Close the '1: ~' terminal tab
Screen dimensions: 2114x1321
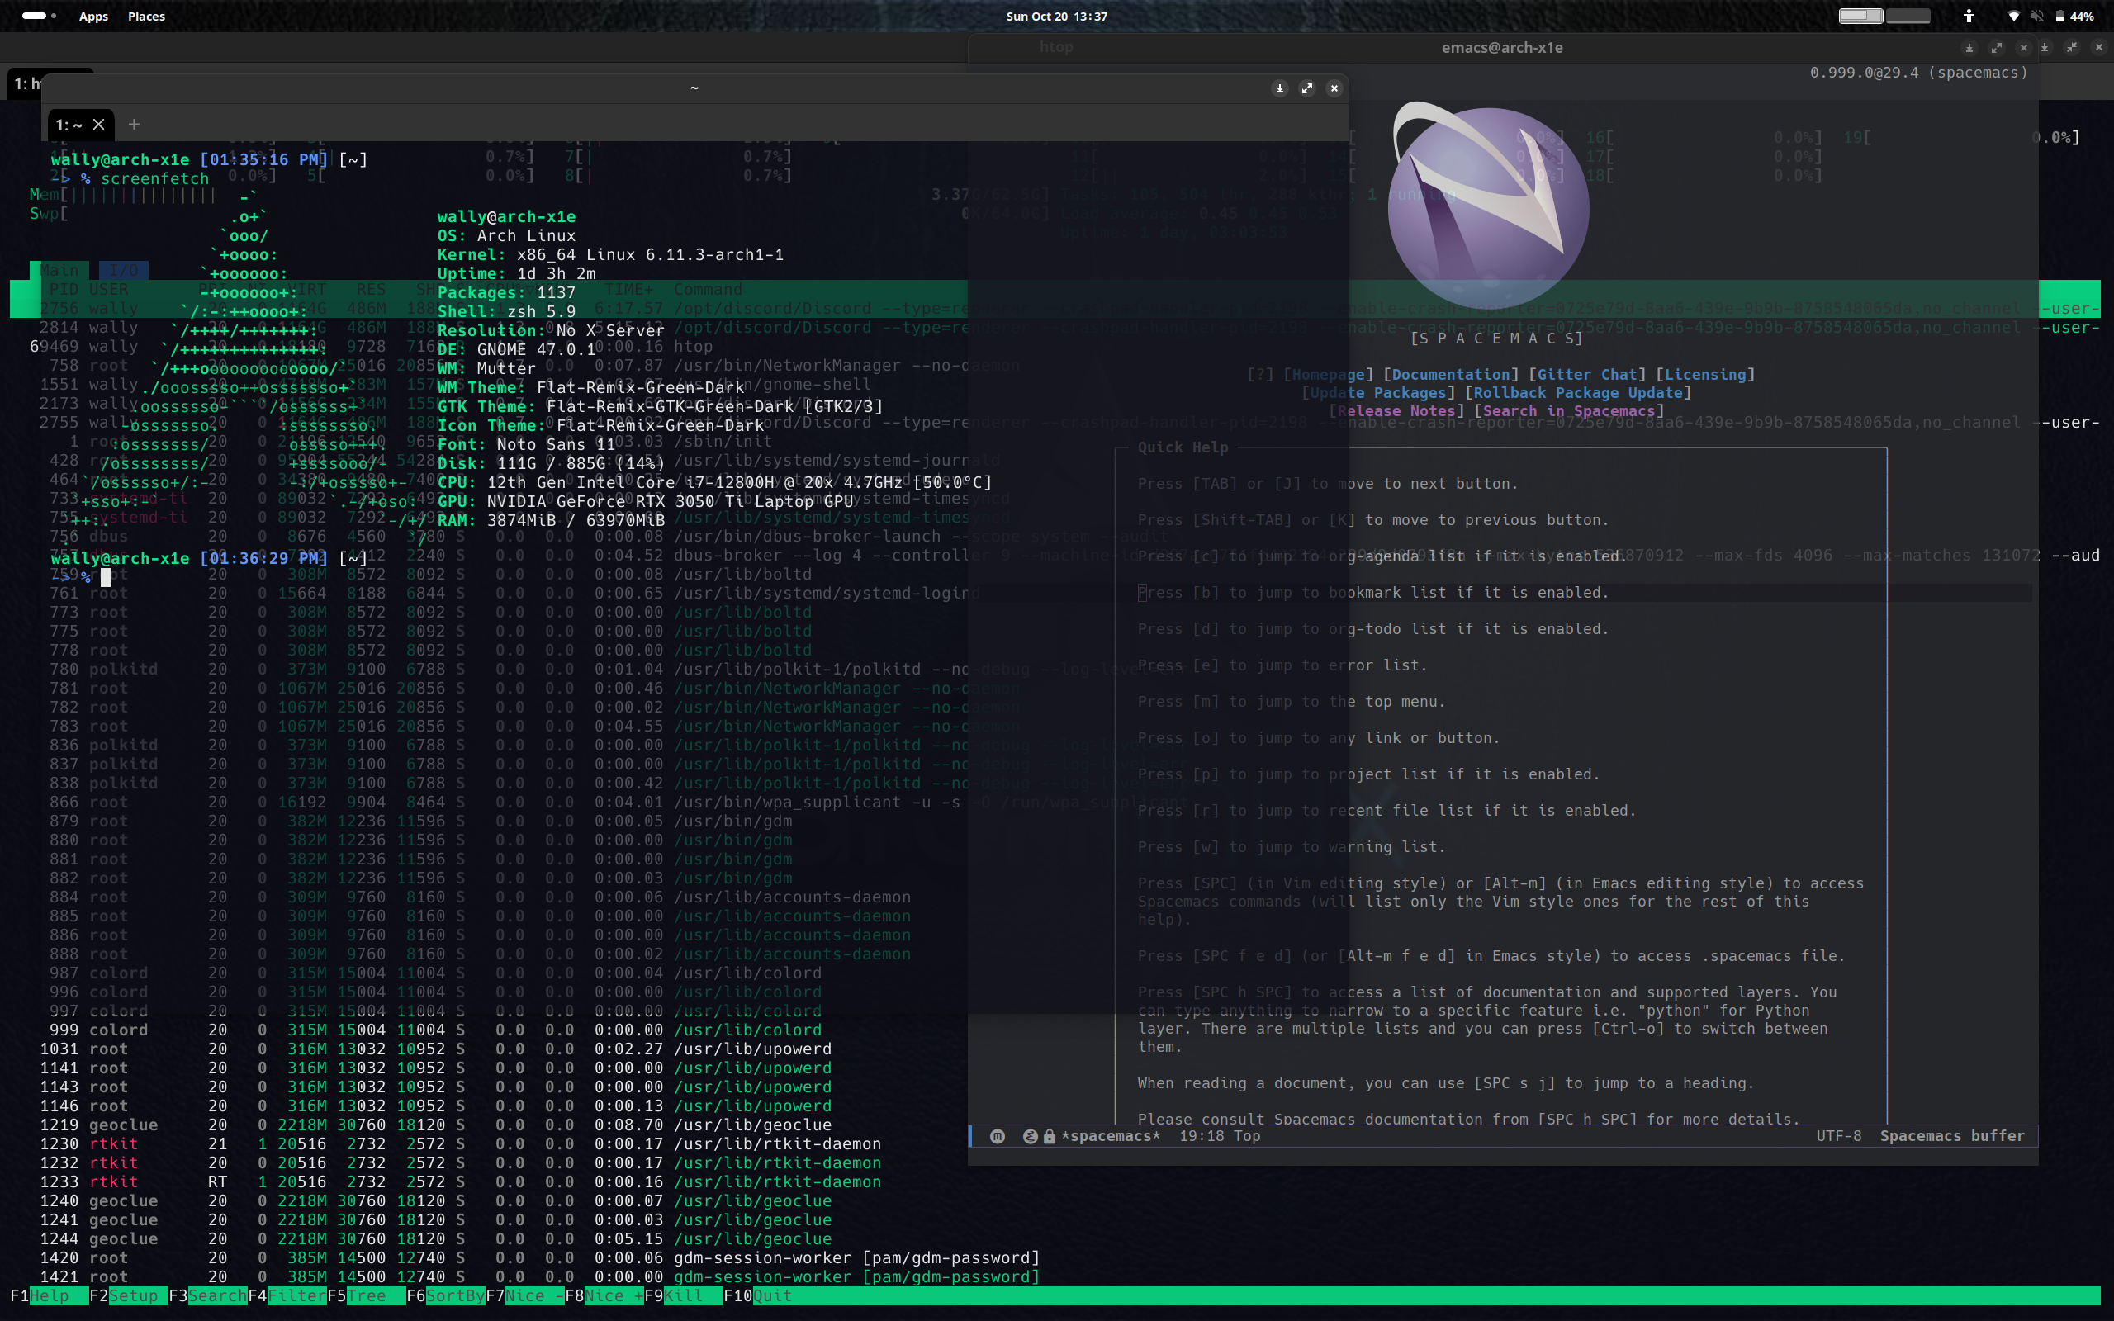[x=99, y=124]
